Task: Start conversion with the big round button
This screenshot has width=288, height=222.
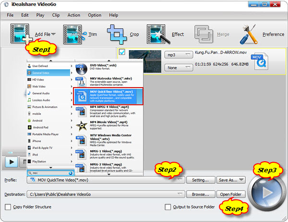Action: point(267,193)
